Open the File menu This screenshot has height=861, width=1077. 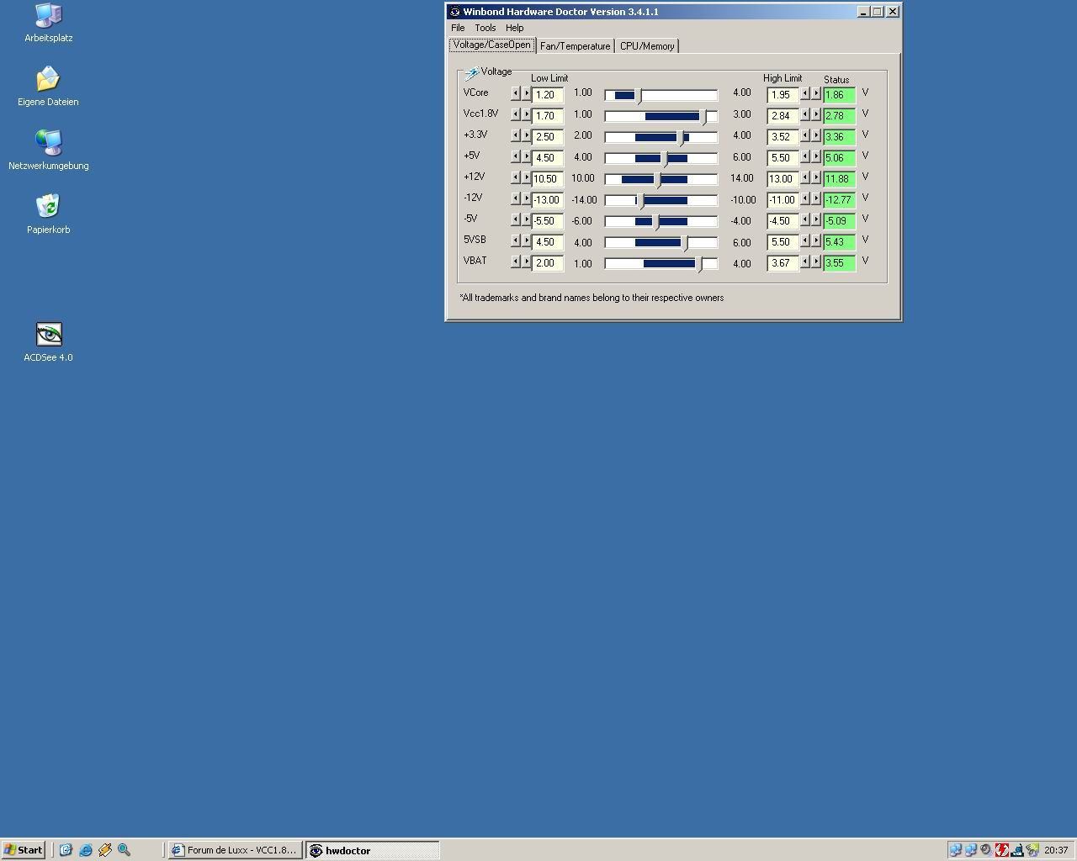tap(458, 28)
